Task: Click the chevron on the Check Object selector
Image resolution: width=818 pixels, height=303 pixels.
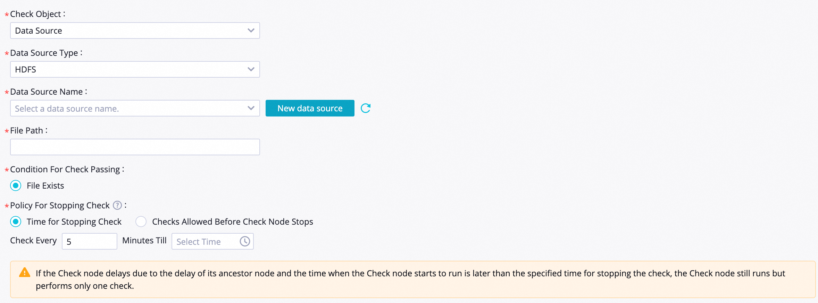Action: click(251, 31)
